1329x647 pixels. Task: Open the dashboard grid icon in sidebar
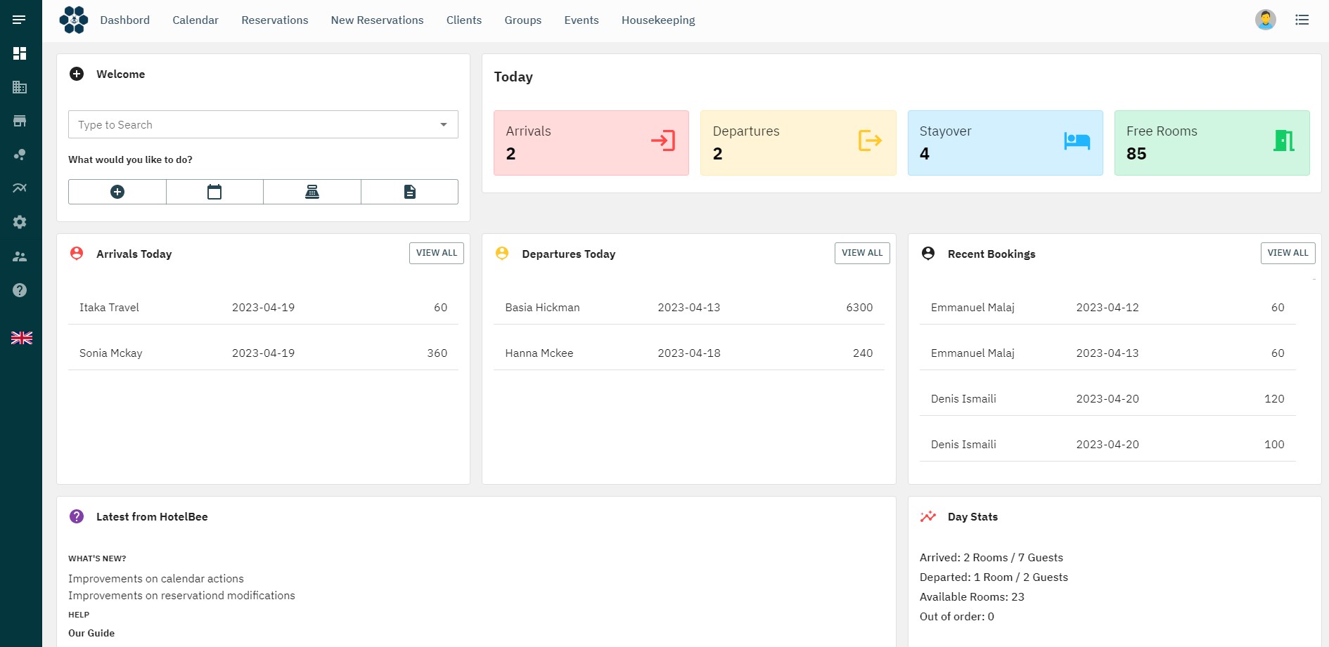click(20, 53)
